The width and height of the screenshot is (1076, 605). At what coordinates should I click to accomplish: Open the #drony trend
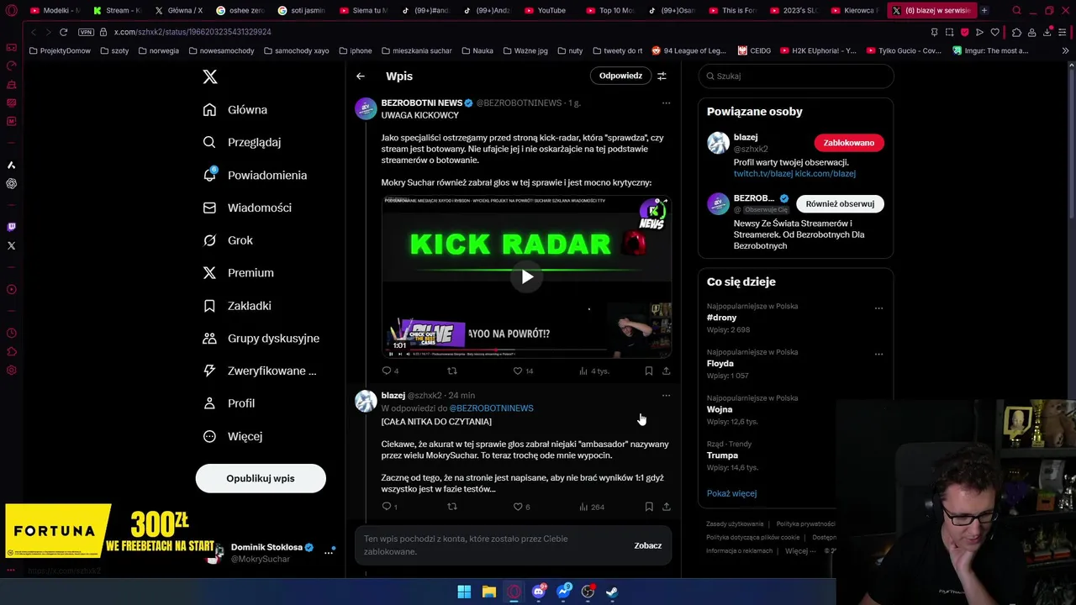pyautogui.click(x=722, y=318)
